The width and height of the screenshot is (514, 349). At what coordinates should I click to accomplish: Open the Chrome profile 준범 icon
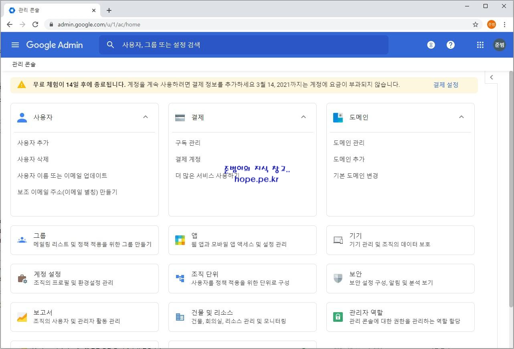coord(492,24)
